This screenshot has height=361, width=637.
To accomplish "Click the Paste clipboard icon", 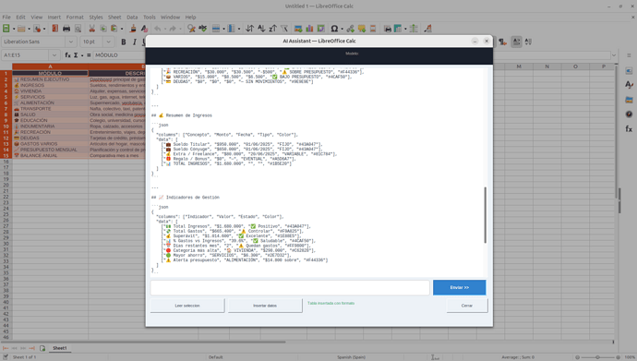I will coord(114,29).
